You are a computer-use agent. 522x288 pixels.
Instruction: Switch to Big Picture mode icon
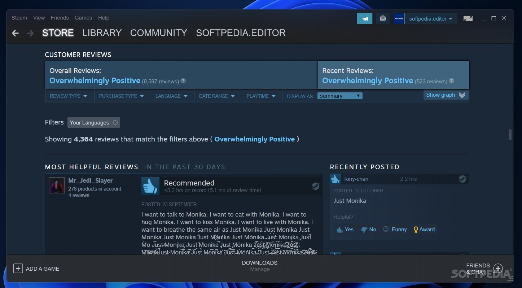(x=468, y=18)
